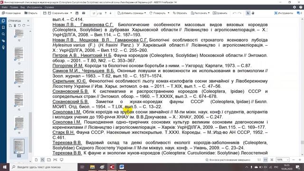Rotate page right in Pages panel
Screen dimensions: 304x171
(24, 26)
